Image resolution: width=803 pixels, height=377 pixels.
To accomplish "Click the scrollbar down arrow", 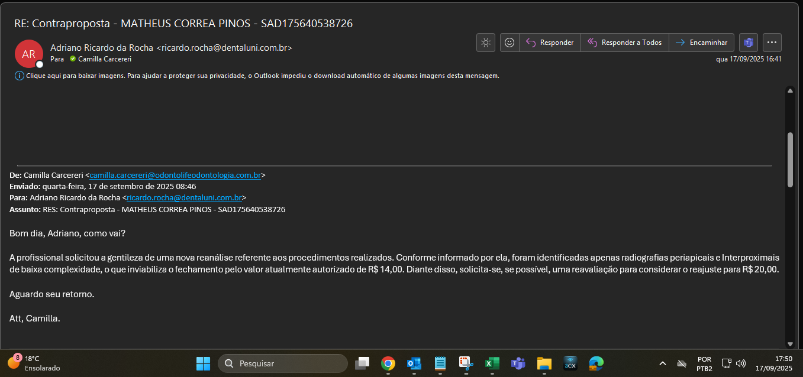I will click(x=790, y=344).
